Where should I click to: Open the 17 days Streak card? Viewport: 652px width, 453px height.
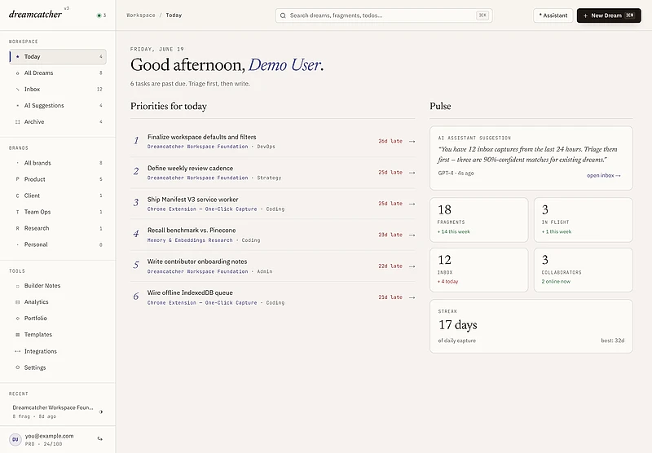click(x=531, y=326)
